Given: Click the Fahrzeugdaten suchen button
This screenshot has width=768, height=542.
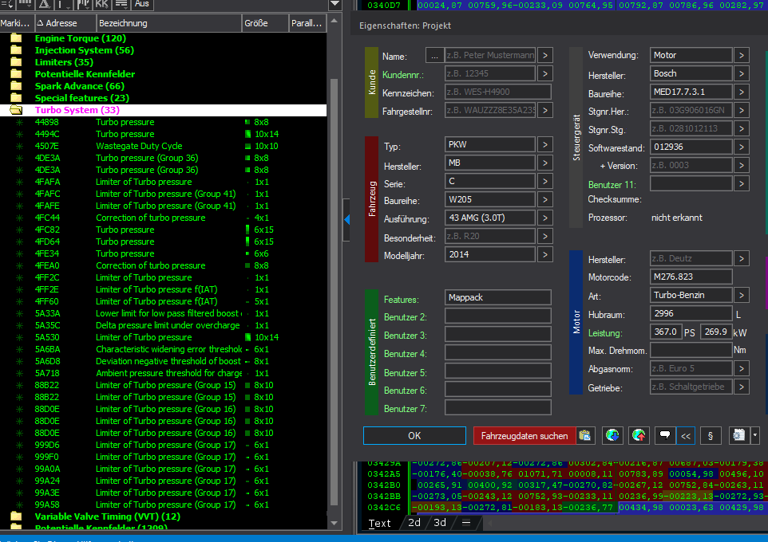Looking at the screenshot, I should (x=525, y=436).
